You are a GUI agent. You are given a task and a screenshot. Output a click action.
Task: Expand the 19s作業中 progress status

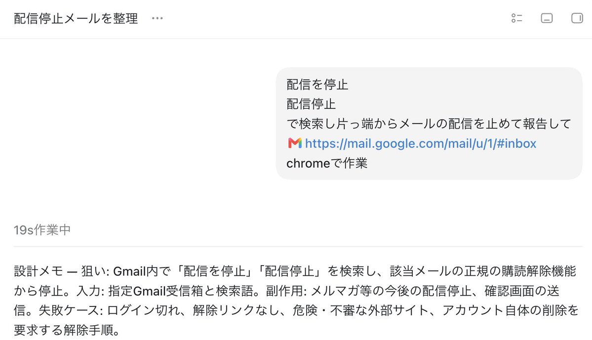(x=42, y=230)
